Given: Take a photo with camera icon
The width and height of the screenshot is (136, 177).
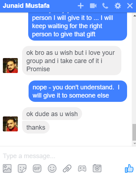Looking at the screenshot, I should click(97, 168).
